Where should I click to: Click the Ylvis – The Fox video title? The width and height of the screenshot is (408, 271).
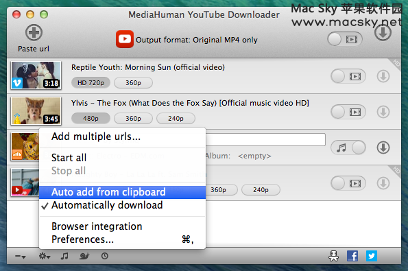pos(190,103)
